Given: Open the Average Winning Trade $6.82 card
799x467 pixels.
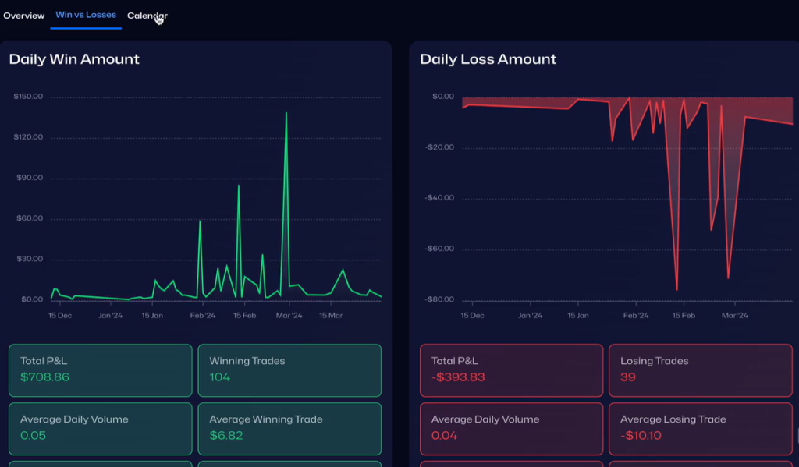Looking at the screenshot, I should point(289,427).
